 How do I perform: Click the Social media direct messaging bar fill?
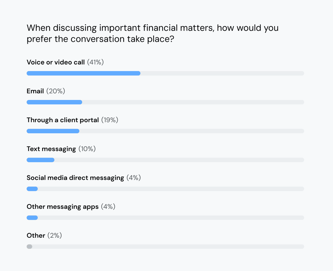click(x=32, y=189)
